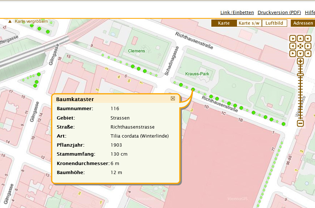Pan the map east with right arrow
Screen dimensions: 315x208
tap(308, 46)
